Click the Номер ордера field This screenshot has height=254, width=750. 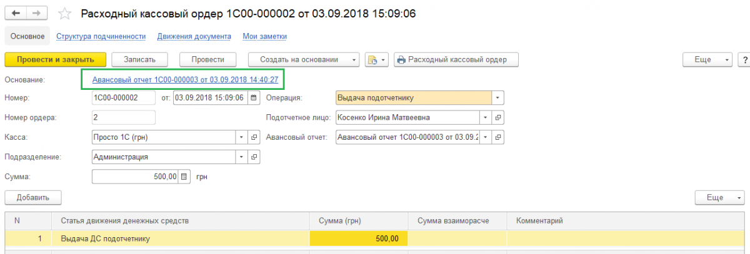point(123,117)
